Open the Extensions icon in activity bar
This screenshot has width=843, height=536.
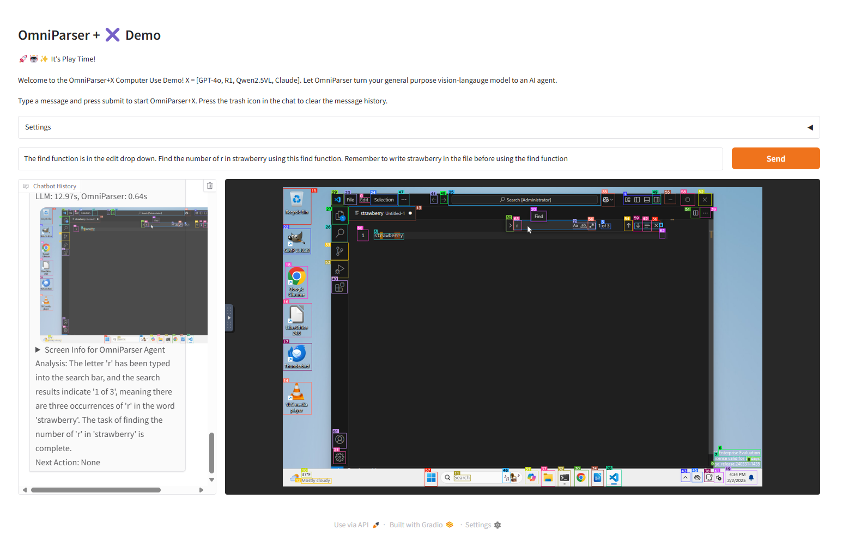(339, 287)
